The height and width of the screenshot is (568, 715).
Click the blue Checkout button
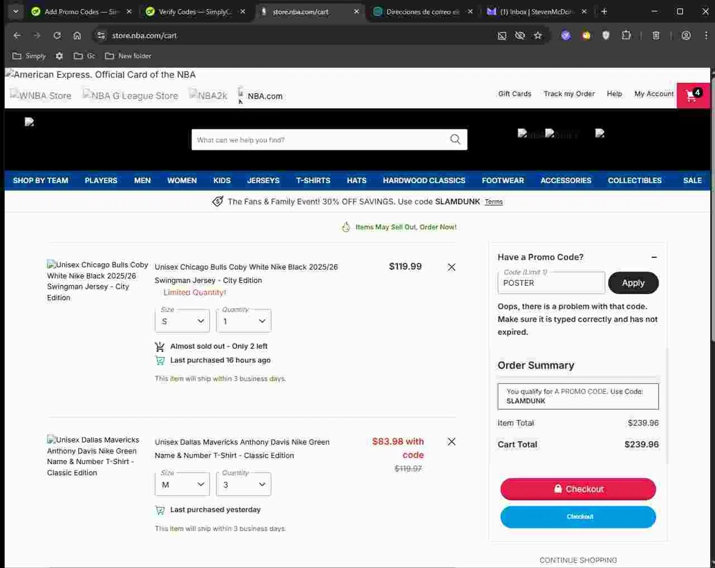point(578,517)
